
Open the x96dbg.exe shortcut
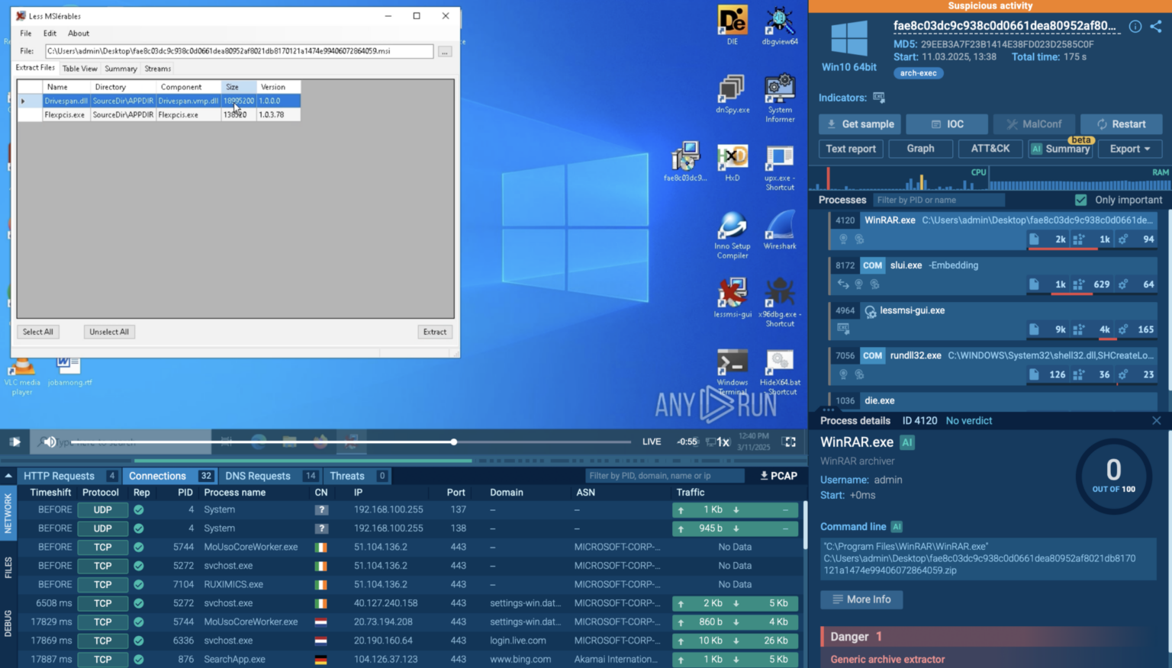(780, 294)
